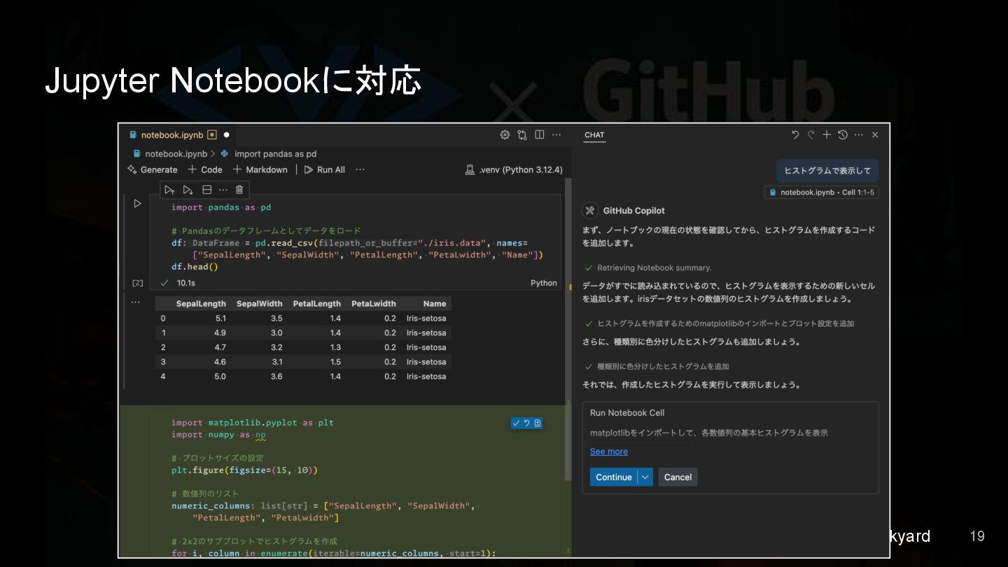Screen dimensions: 1008x567
Task: Open chat panel more actions ellipsis
Action: click(859, 135)
